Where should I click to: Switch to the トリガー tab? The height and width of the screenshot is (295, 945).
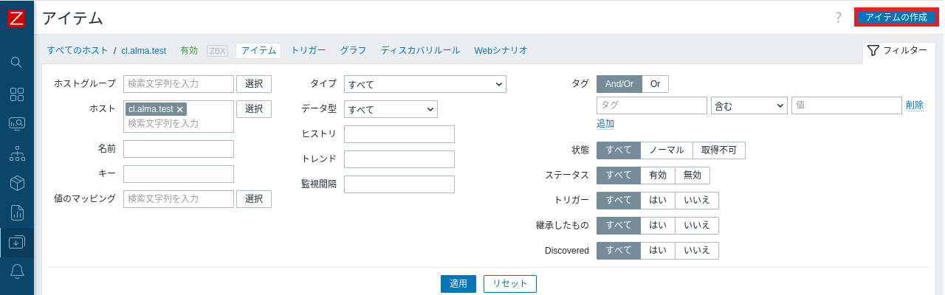(x=308, y=50)
